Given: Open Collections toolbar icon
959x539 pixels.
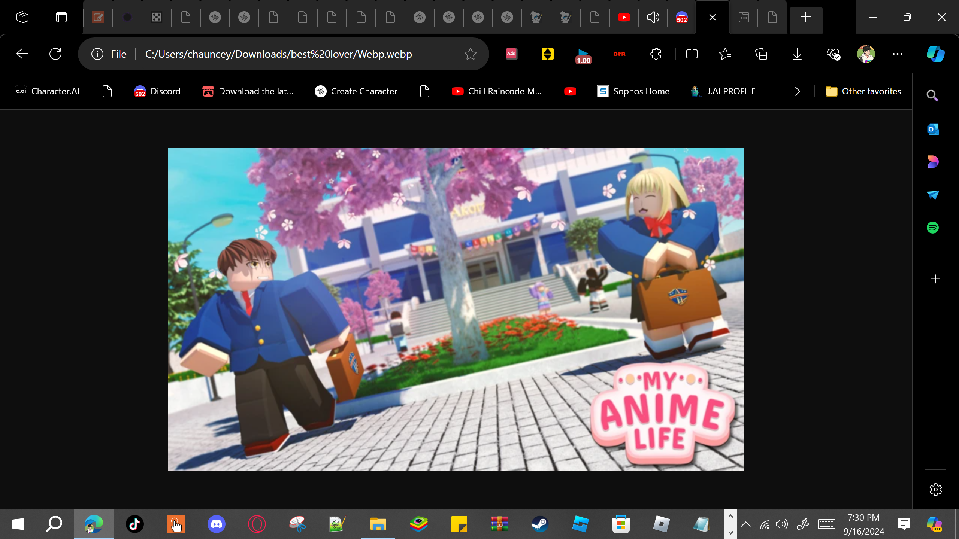Looking at the screenshot, I should click(761, 54).
